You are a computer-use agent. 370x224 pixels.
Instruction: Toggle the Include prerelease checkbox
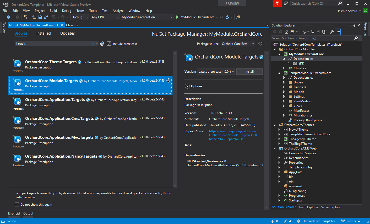(x=109, y=44)
